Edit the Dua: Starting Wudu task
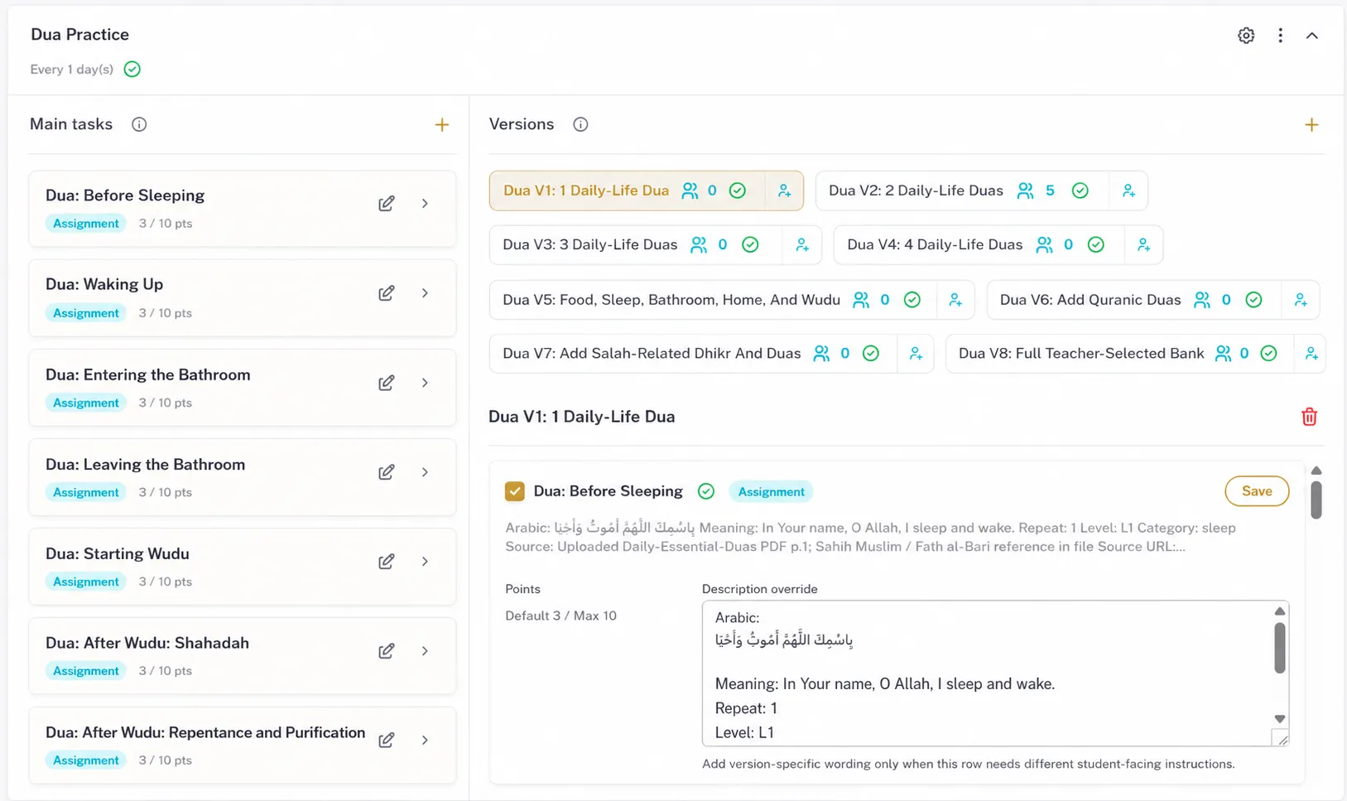Screen dimensions: 1347x801 [x=387, y=561]
